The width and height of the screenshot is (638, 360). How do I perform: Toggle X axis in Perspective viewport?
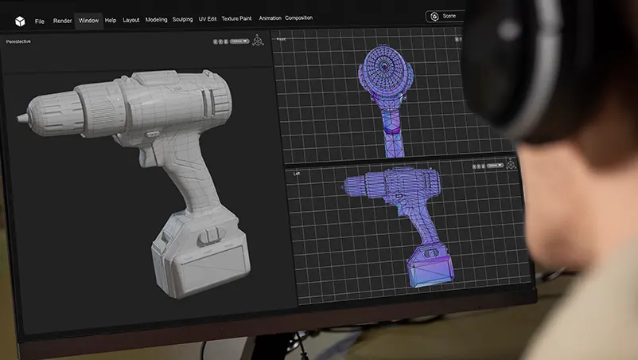tap(216, 41)
